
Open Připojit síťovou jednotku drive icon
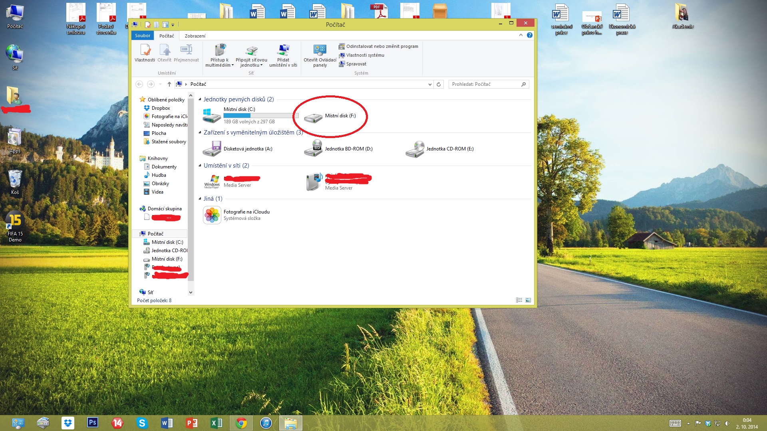251,51
